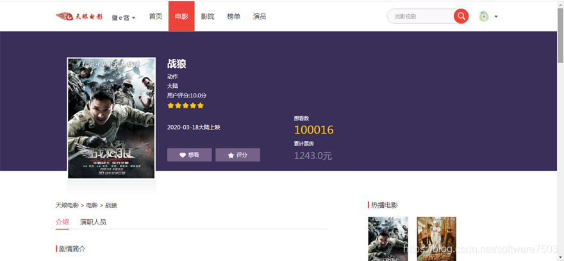The height and width of the screenshot is (261, 564).
Task: Click the 用户评分:10.0分 text
Action: (x=187, y=96)
